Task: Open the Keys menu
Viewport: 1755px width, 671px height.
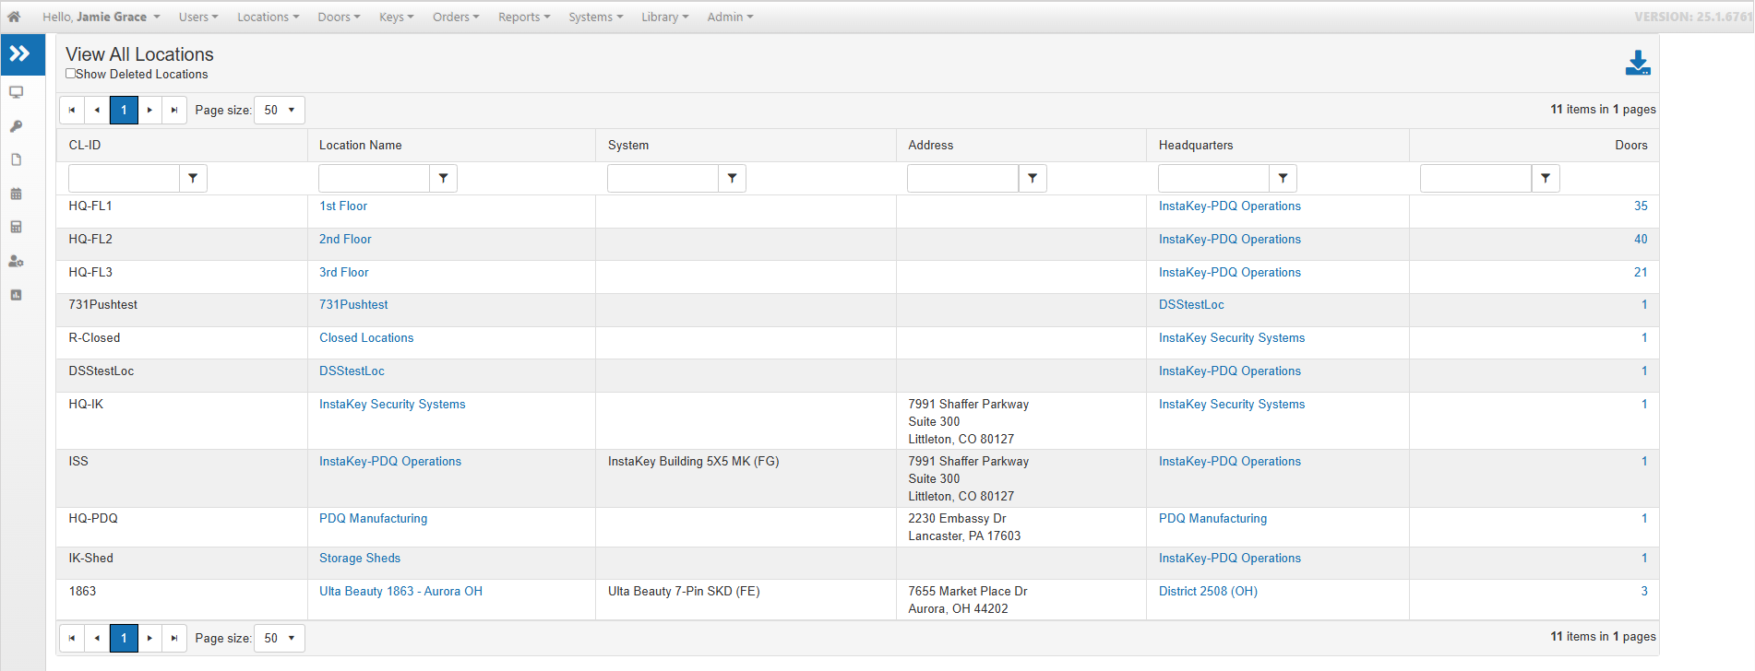Action: pyautogui.click(x=396, y=17)
